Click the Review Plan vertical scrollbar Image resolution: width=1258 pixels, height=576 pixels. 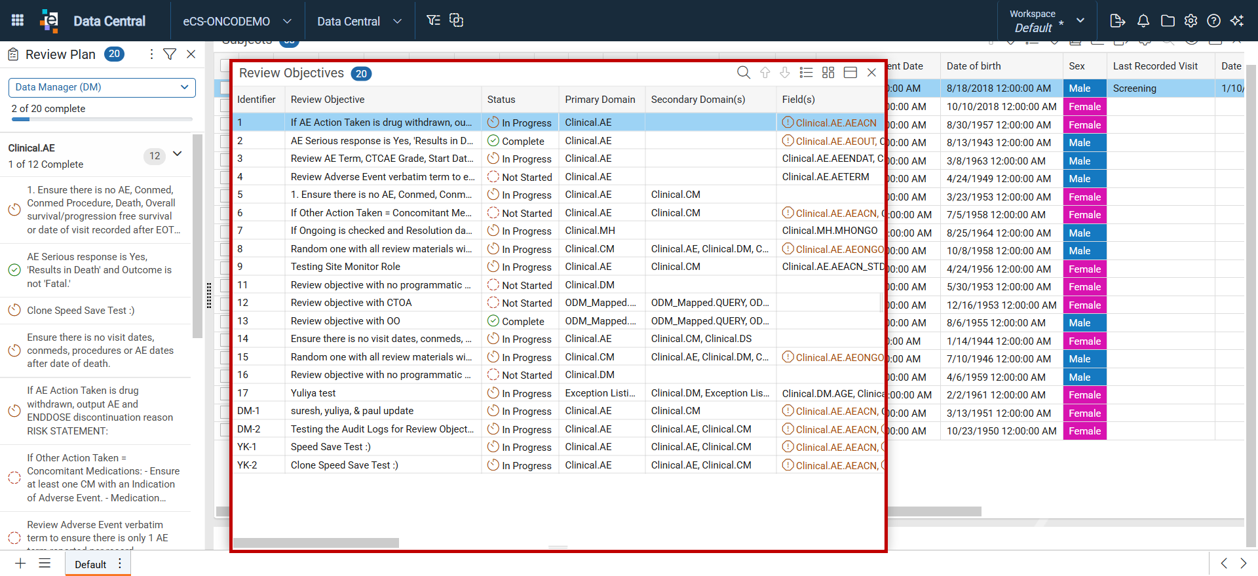198,236
